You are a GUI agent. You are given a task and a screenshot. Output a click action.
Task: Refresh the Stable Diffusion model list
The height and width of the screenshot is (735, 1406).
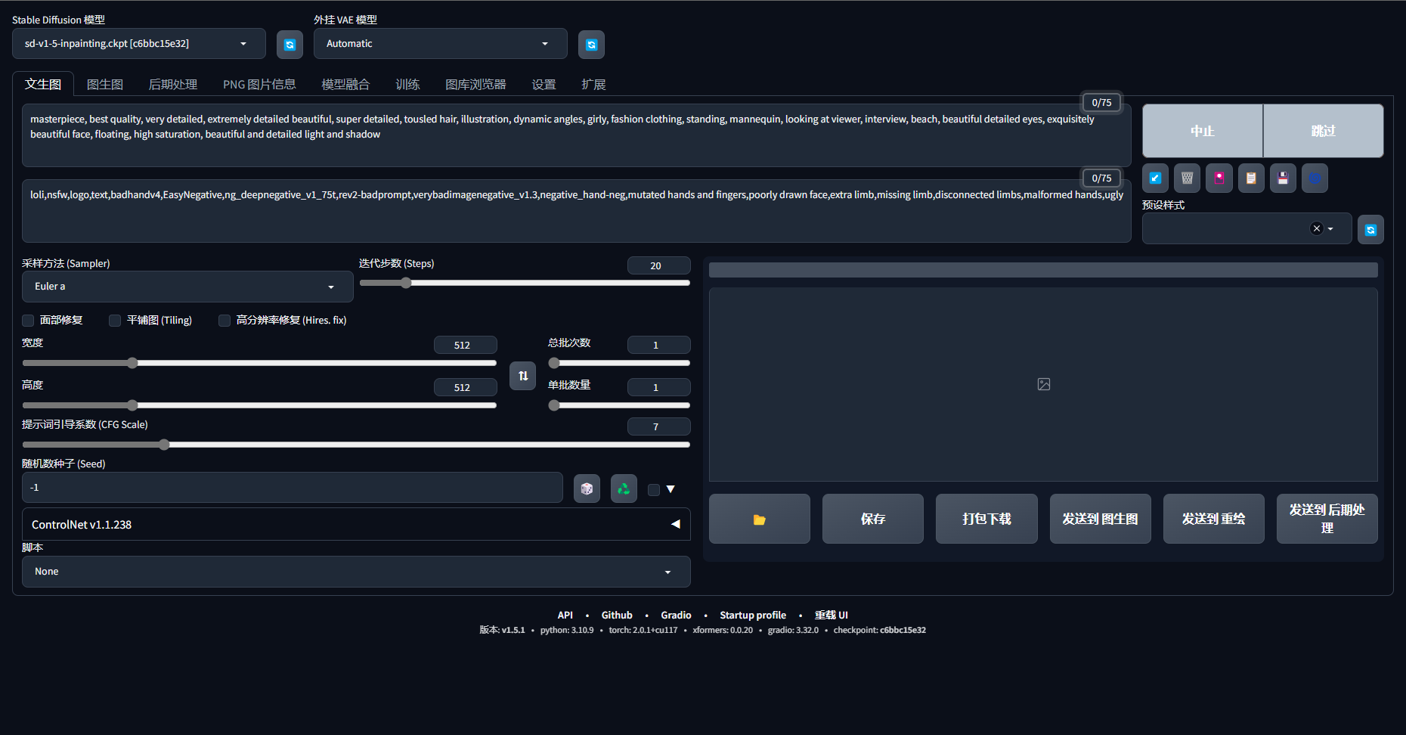pos(290,45)
